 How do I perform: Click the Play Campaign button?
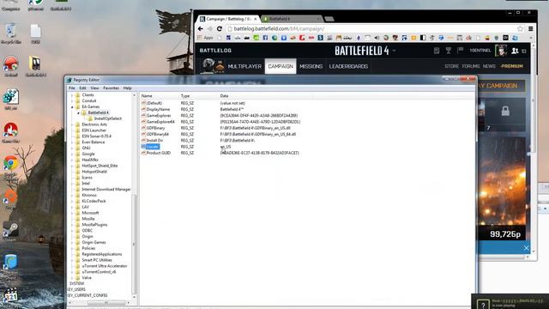(x=501, y=86)
